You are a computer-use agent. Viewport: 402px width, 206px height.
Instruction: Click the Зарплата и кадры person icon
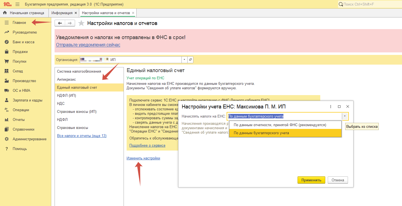click(x=7, y=100)
